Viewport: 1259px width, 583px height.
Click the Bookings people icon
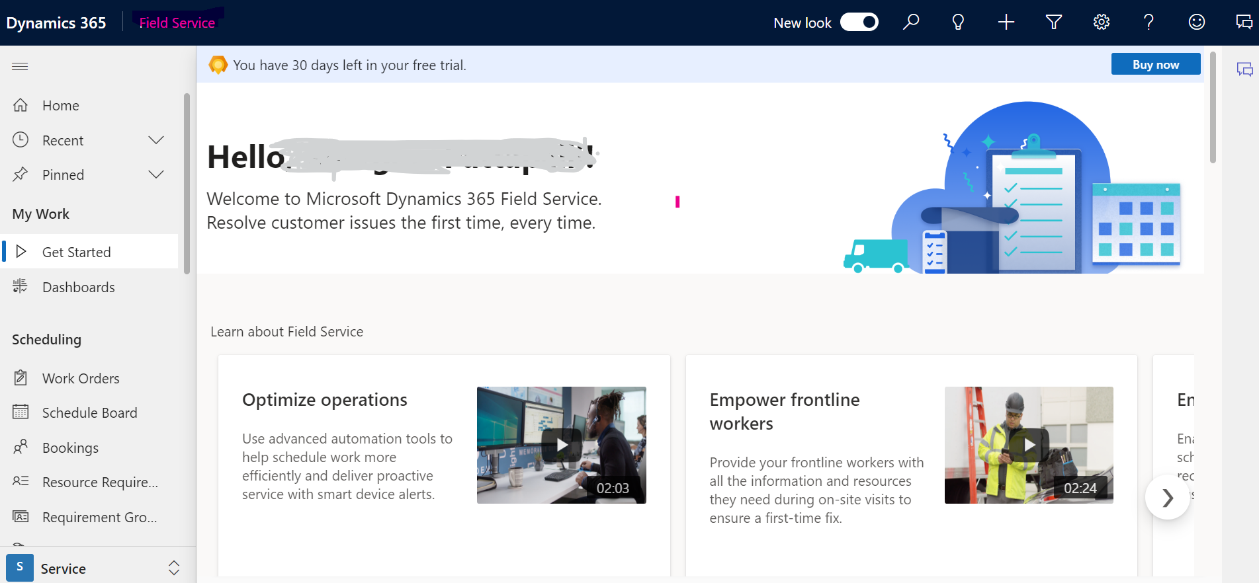(21, 447)
